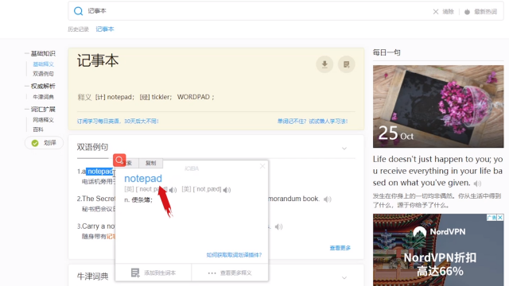The height and width of the screenshot is (286, 509).
Task: Close the NordVPN advertisement
Action: [x=500, y=218]
